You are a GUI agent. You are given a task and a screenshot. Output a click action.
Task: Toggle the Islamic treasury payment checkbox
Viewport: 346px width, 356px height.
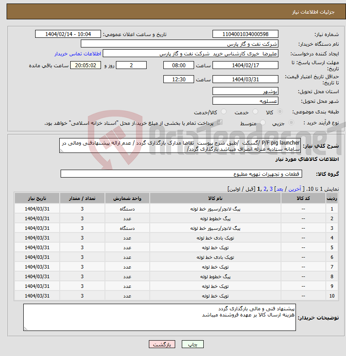click(x=219, y=122)
